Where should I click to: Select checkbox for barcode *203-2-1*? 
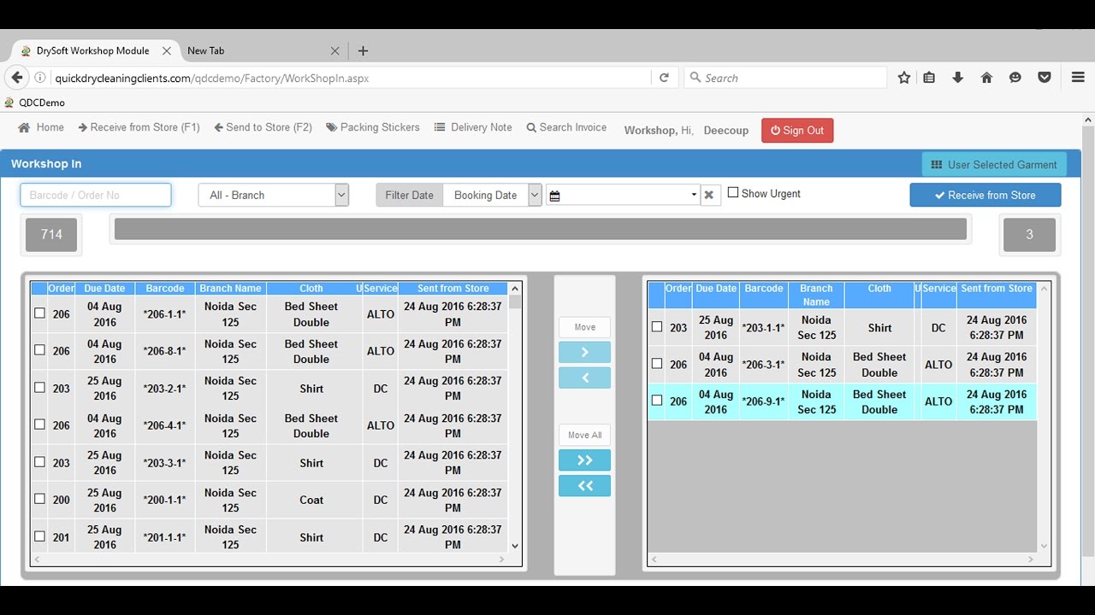point(39,388)
